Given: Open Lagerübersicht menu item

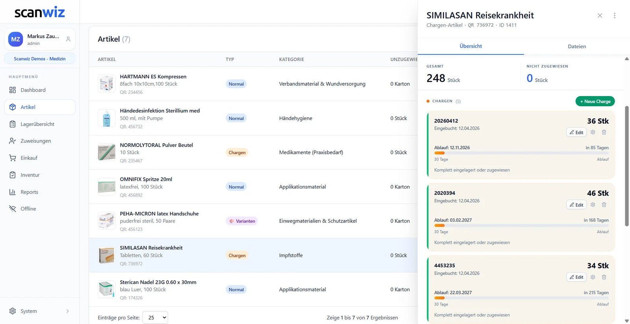Looking at the screenshot, I should coord(40,124).
